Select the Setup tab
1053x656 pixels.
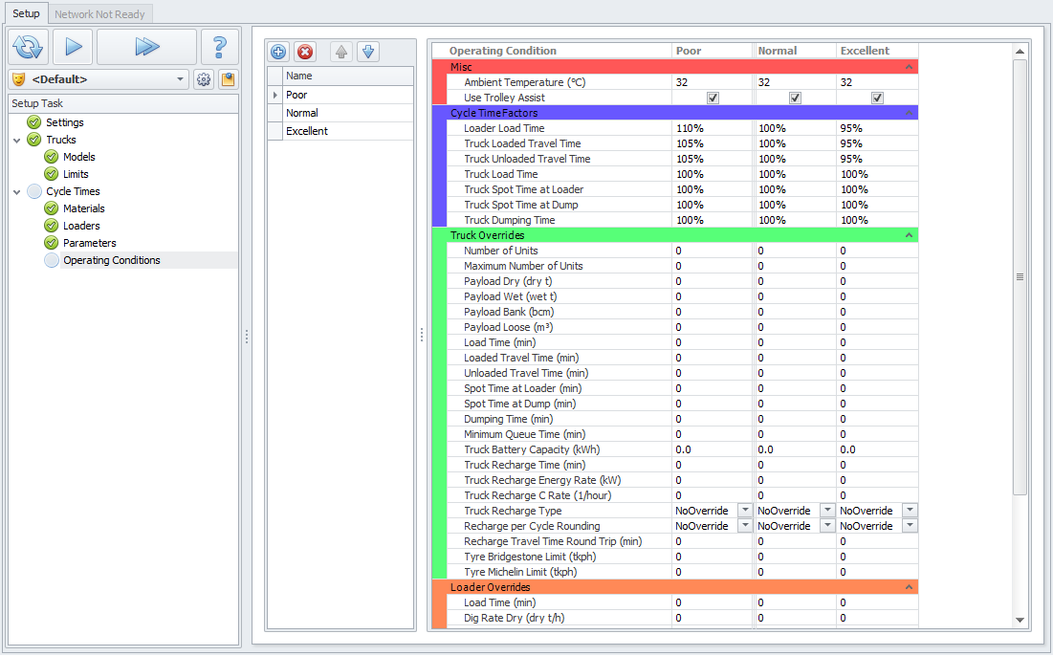click(x=26, y=14)
